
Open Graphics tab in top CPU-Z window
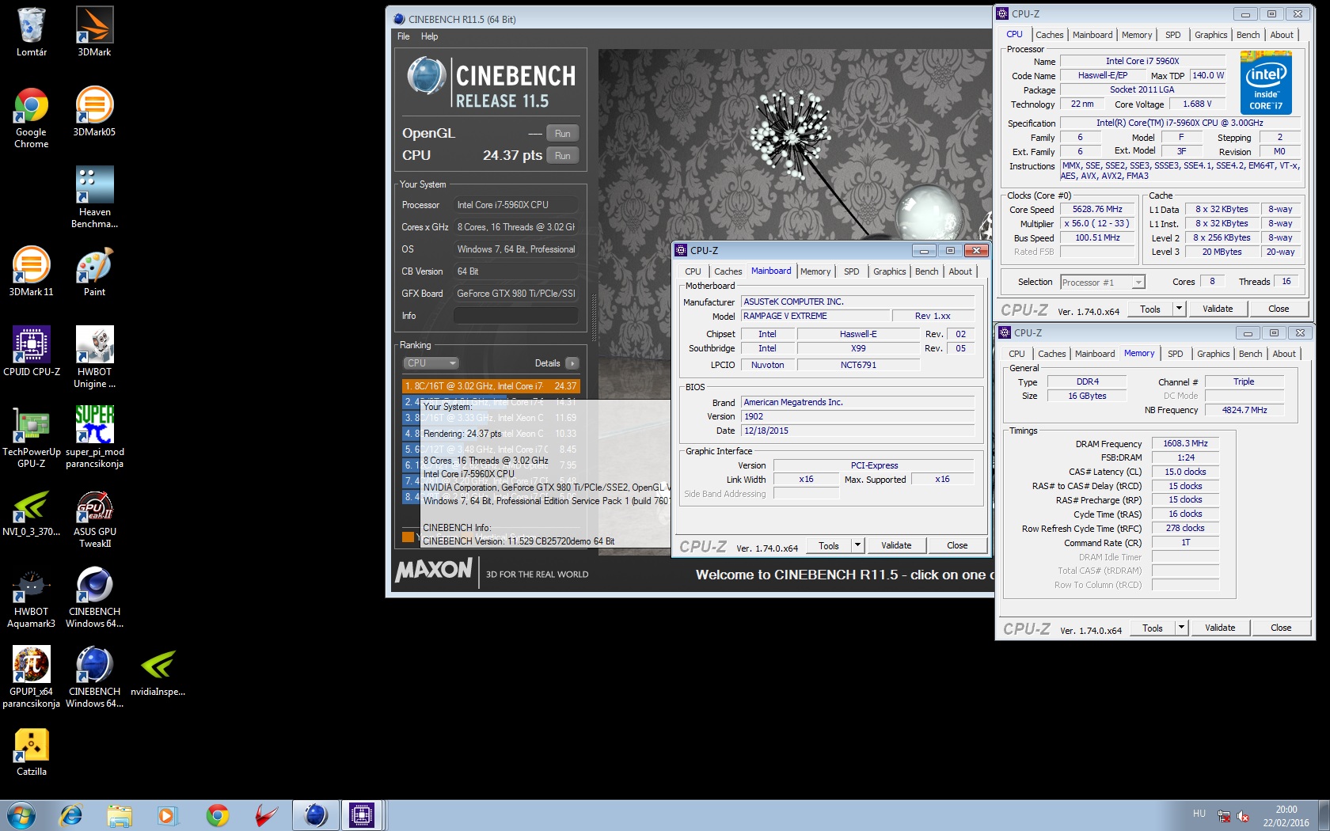[1210, 35]
